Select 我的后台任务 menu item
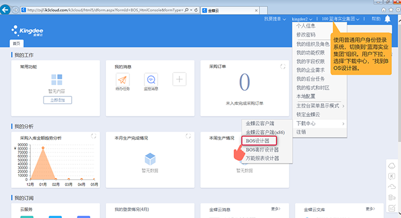The height and width of the screenshot is (218, 401). tap(310, 79)
